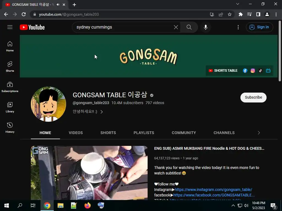Screen dimensions: 282x211
Task: Bookmark this page with the star icon
Action: pyautogui.click(x=230, y=14)
